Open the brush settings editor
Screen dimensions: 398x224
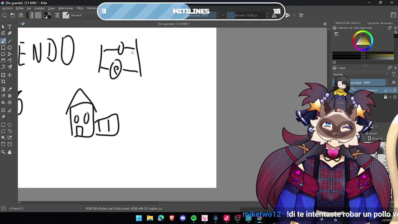(x=57, y=15)
